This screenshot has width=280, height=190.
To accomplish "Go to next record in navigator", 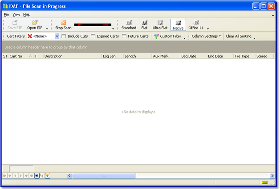I will click(x=21, y=176).
